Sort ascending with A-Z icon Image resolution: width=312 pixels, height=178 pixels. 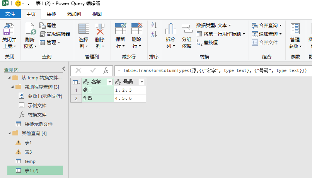tap(154, 26)
